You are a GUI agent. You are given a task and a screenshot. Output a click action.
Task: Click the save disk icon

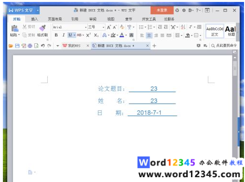[17, 46]
